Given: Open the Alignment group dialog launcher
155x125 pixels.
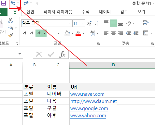Looking at the screenshot, I should pyautogui.click(x=152, y=44).
